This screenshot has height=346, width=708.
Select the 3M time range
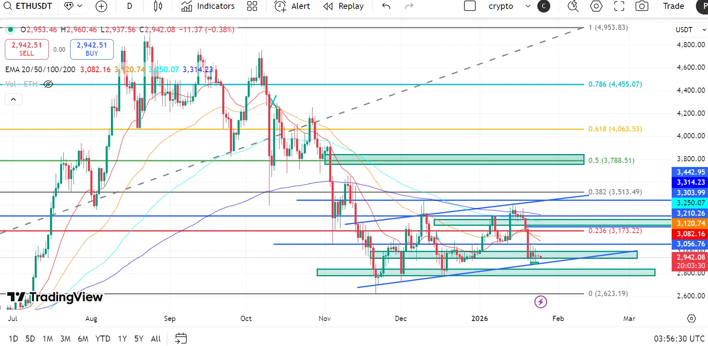click(x=65, y=338)
